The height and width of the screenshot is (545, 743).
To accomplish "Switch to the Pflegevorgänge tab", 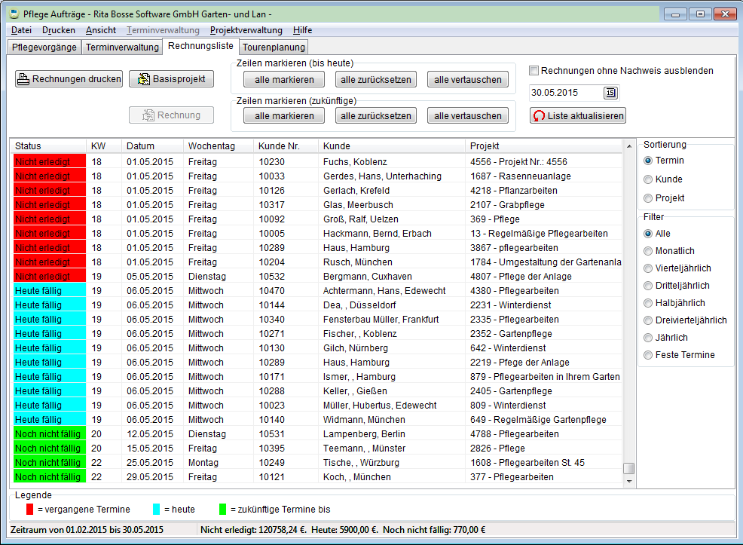I will point(44,47).
